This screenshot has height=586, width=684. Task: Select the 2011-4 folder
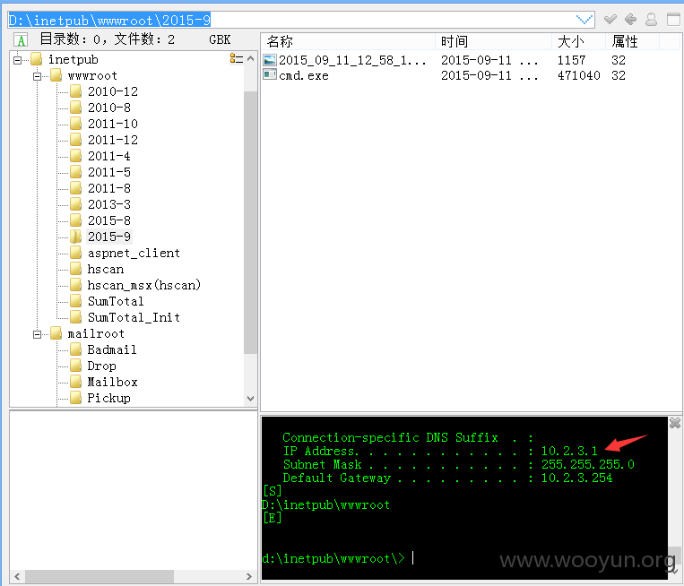[109, 156]
